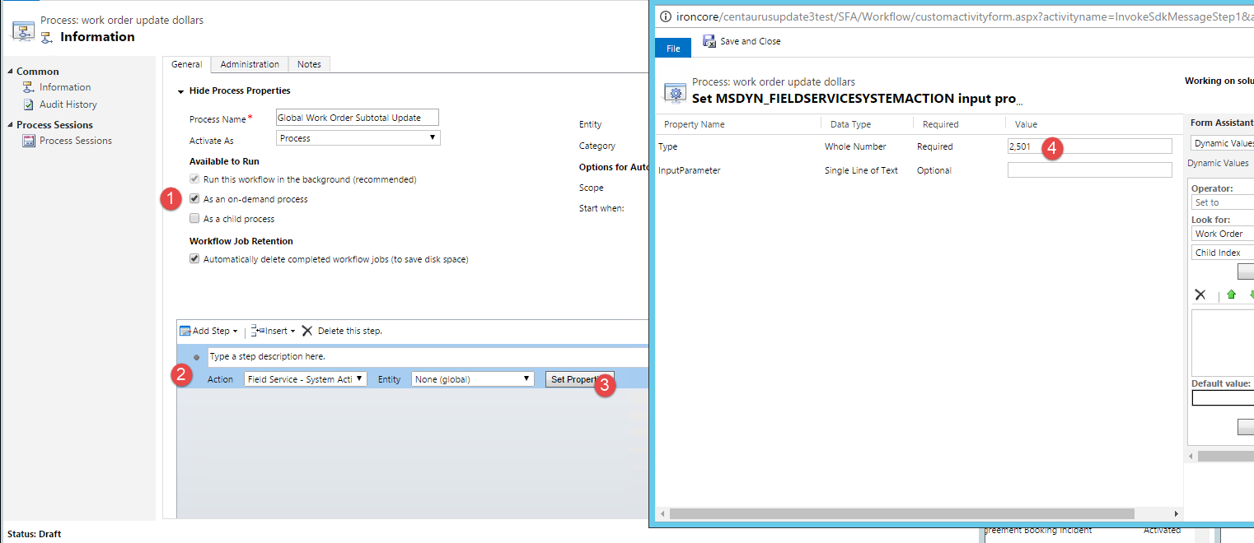The height and width of the screenshot is (543, 1254).
Task: Enable the As a child process checkbox
Action: (194, 218)
